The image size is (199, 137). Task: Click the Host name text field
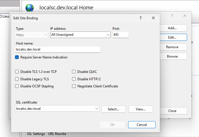click(x=58, y=49)
